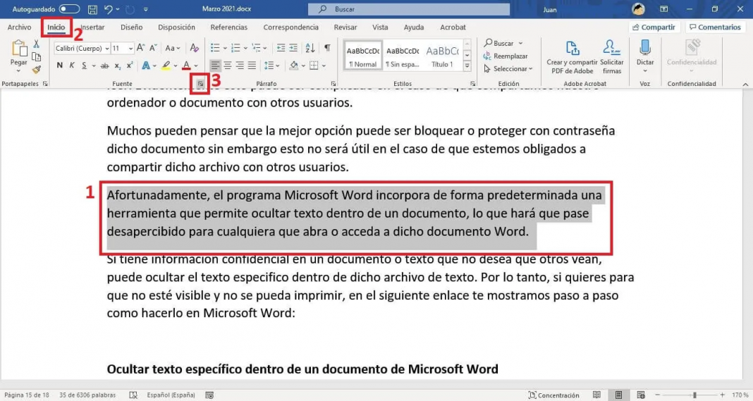Switch to the Insertar ribbon tab
The image size is (753, 401).
[92, 27]
